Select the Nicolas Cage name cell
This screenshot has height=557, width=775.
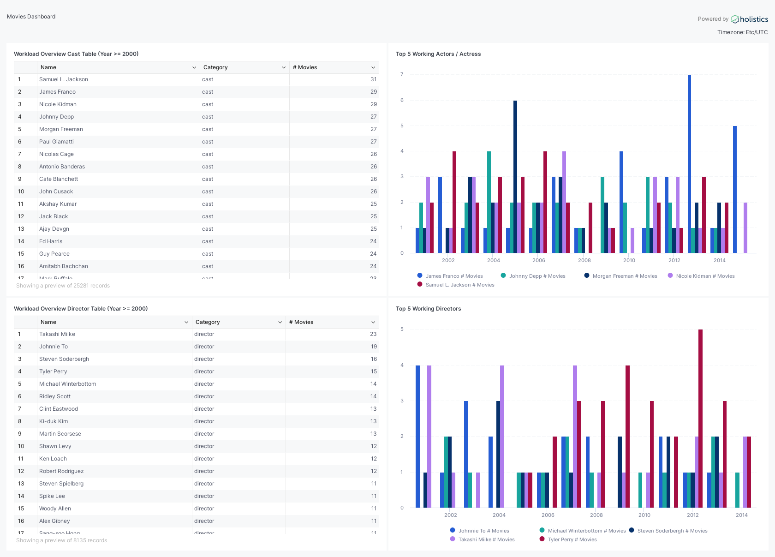118,154
